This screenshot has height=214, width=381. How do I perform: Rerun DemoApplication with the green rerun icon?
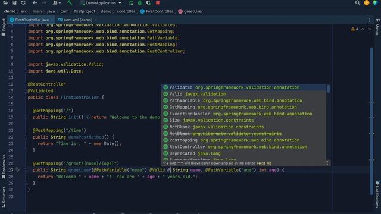point(130,3)
